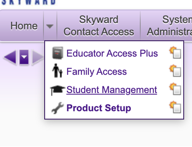Follow the Student Management link
The image size is (192, 147).
point(112,90)
